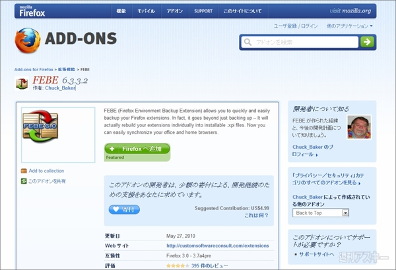Click Suggested Contribution US$4.99 text
The width and height of the screenshot is (396, 270).
pos(232,208)
